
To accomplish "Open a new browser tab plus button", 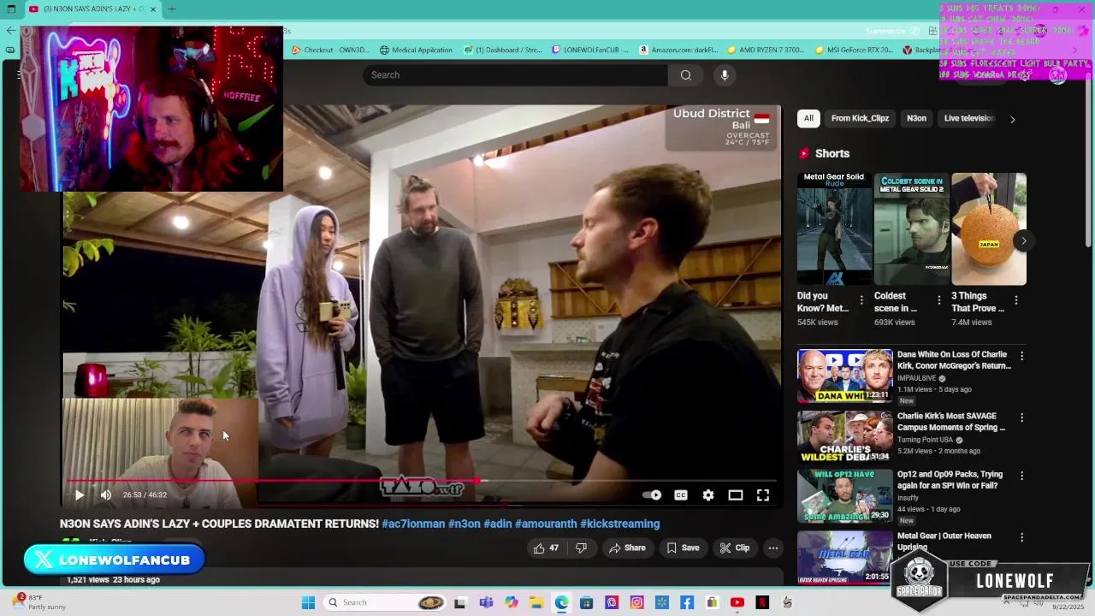I will pos(172,9).
